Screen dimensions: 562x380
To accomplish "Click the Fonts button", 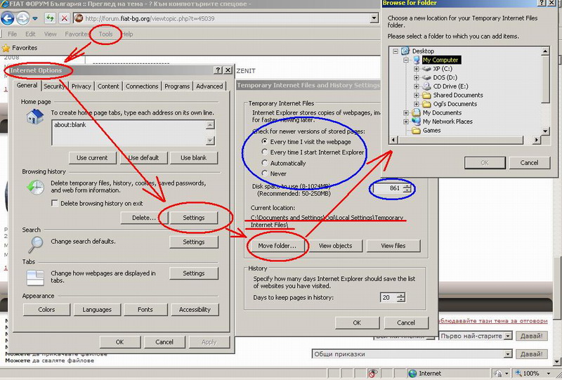I will point(145,310).
